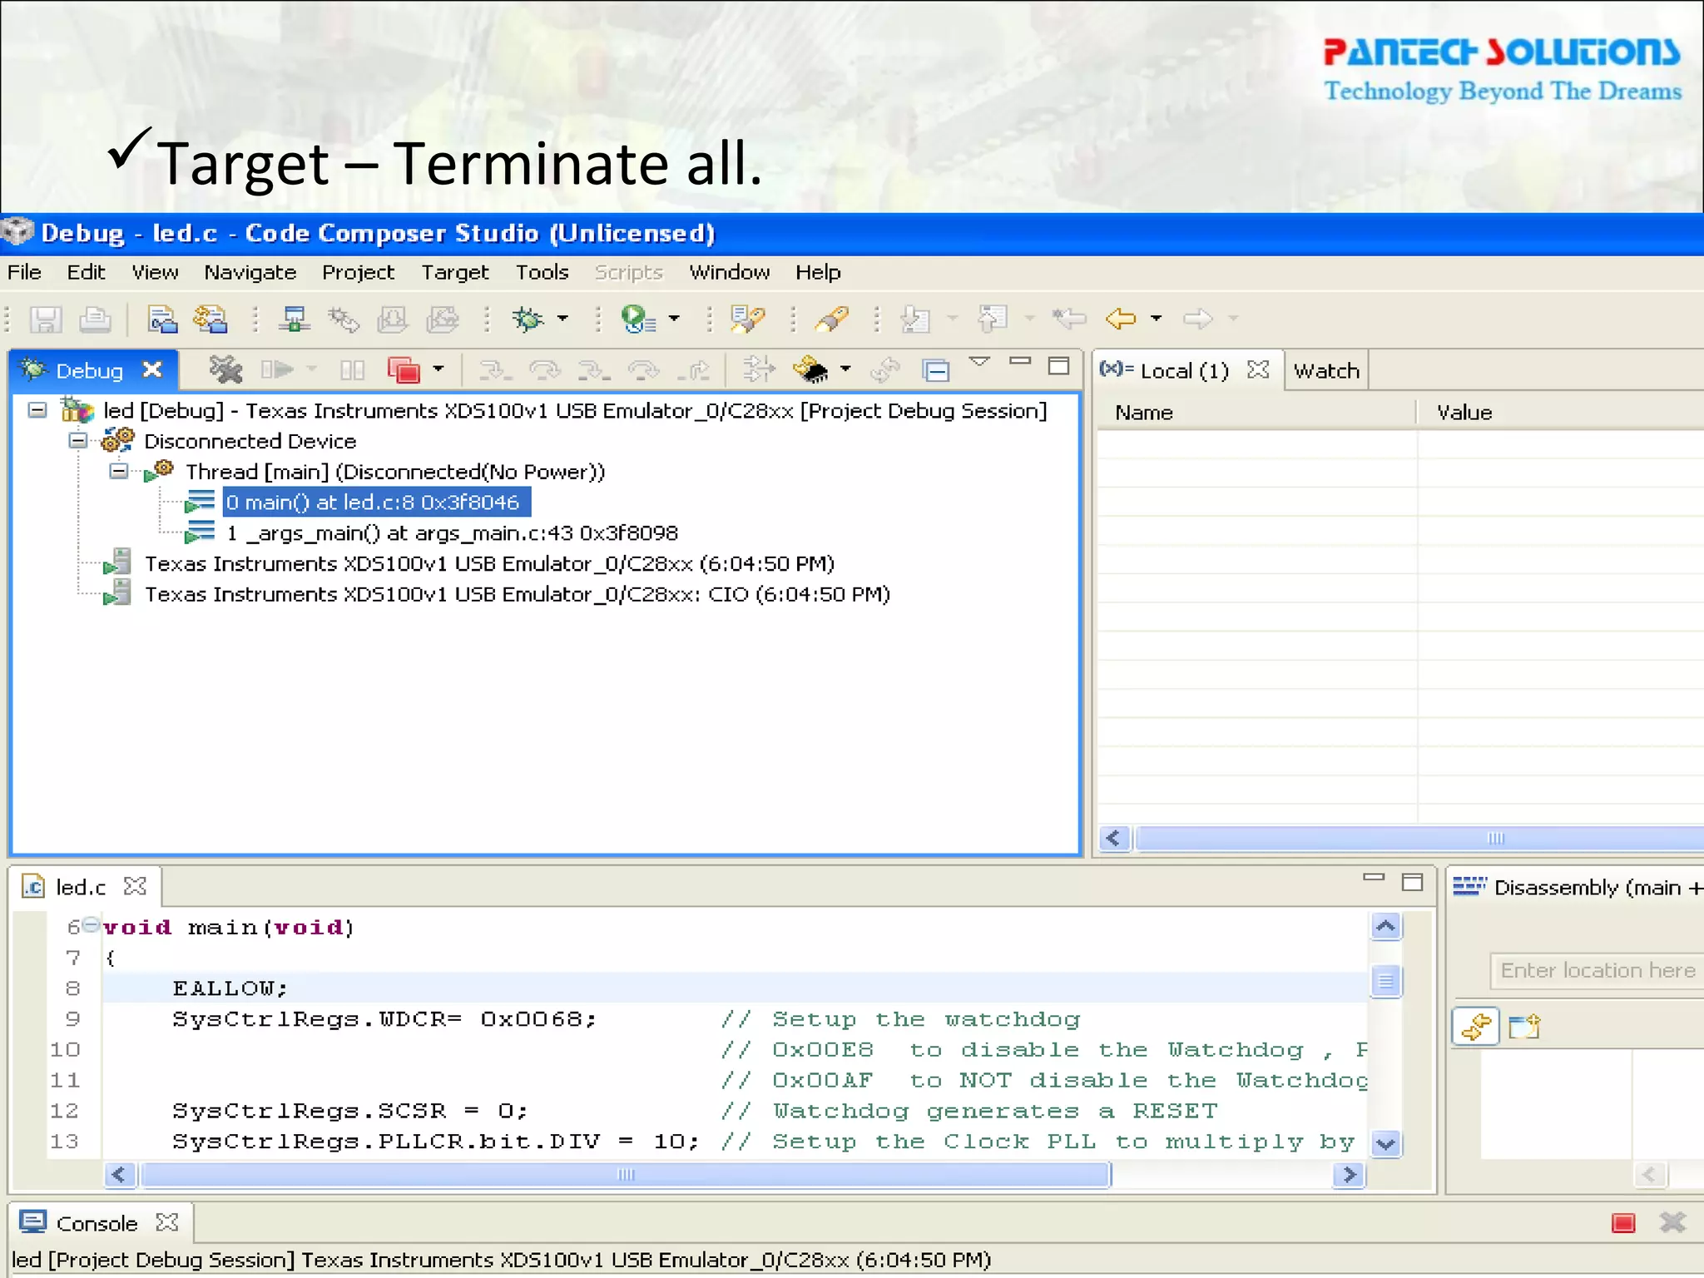Click the Assembly Step Into icon
This screenshot has height=1278, width=1704.
coord(594,370)
